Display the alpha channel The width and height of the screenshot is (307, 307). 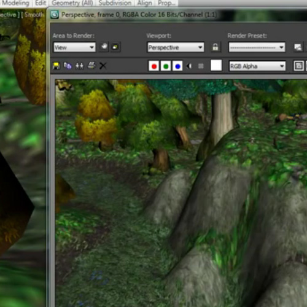point(189,66)
